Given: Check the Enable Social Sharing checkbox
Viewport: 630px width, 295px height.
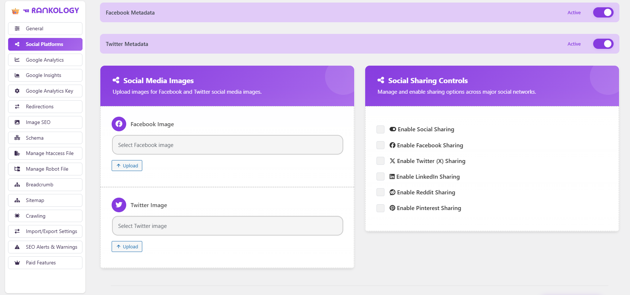Looking at the screenshot, I should (x=380, y=129).
